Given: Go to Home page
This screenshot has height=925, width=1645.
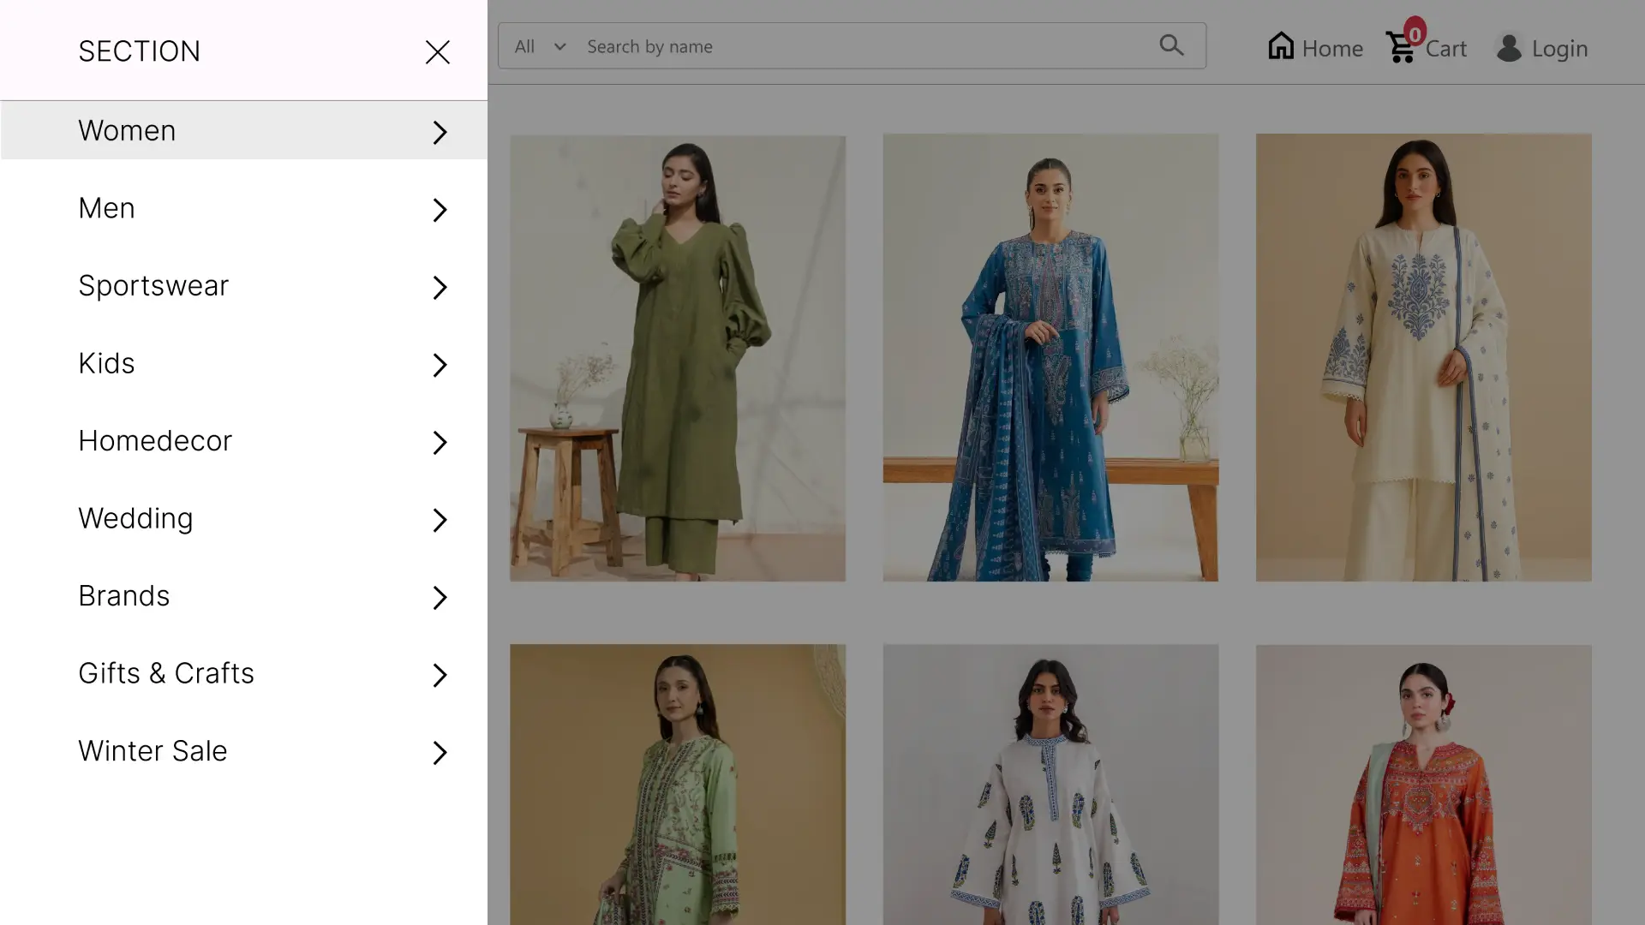Looking at the screenshot, I should pyautogui.click(x=1332, y=49).
